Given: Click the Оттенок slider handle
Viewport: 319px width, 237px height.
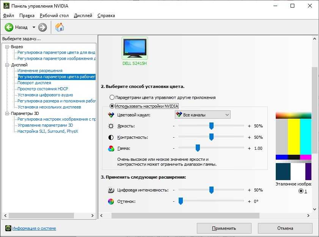Looking at the screenshot, I should click(181, 201).
